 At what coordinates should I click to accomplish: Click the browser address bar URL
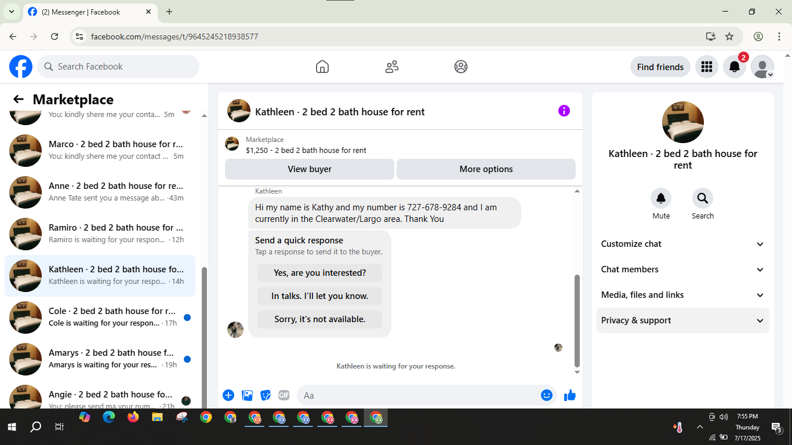175,37
